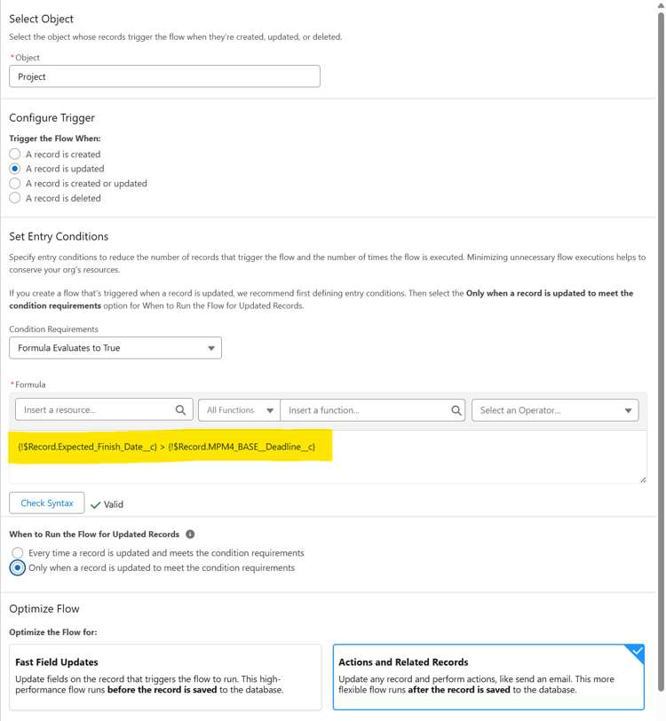This screenshot has height=721, width=666.
Task: Enable 'Every time a record is updated' option
Action: [x=18, y=552]
